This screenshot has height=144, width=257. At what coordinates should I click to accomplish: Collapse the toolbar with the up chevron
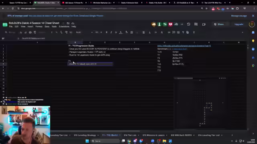point(243,32)
